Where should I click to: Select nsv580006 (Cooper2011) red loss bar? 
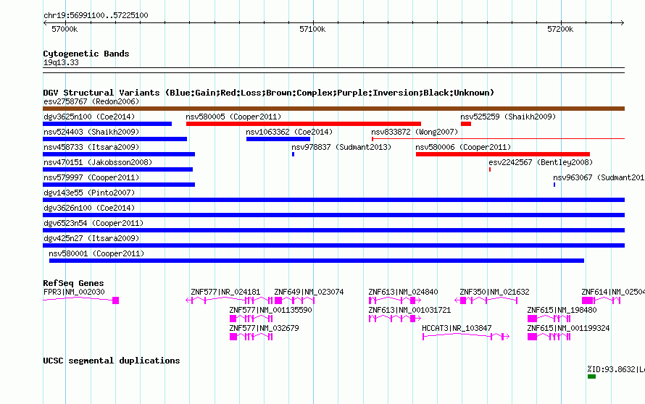503,154
